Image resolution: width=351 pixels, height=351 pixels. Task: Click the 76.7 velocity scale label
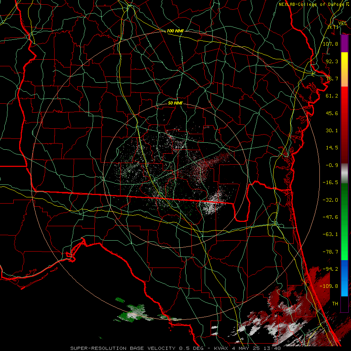click(332, 78)
